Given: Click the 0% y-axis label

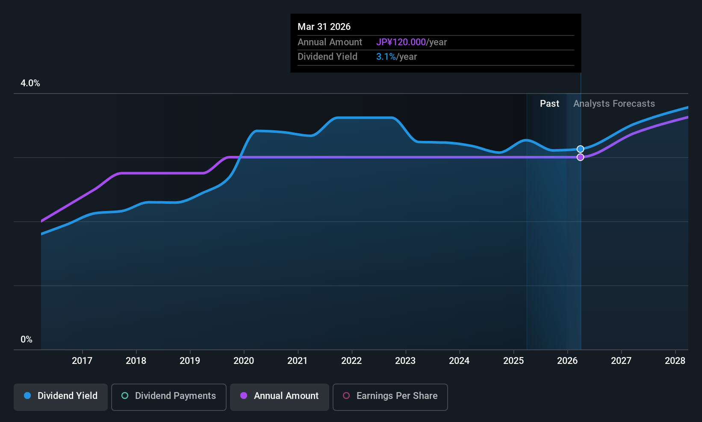Looking at the screenshot, I should click(x=27, y=340).
